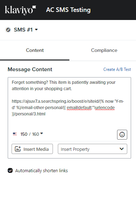
Task: Uncheck Automatically shorten links checkbox
Action: pyautogui.click(x=10, y=170)
